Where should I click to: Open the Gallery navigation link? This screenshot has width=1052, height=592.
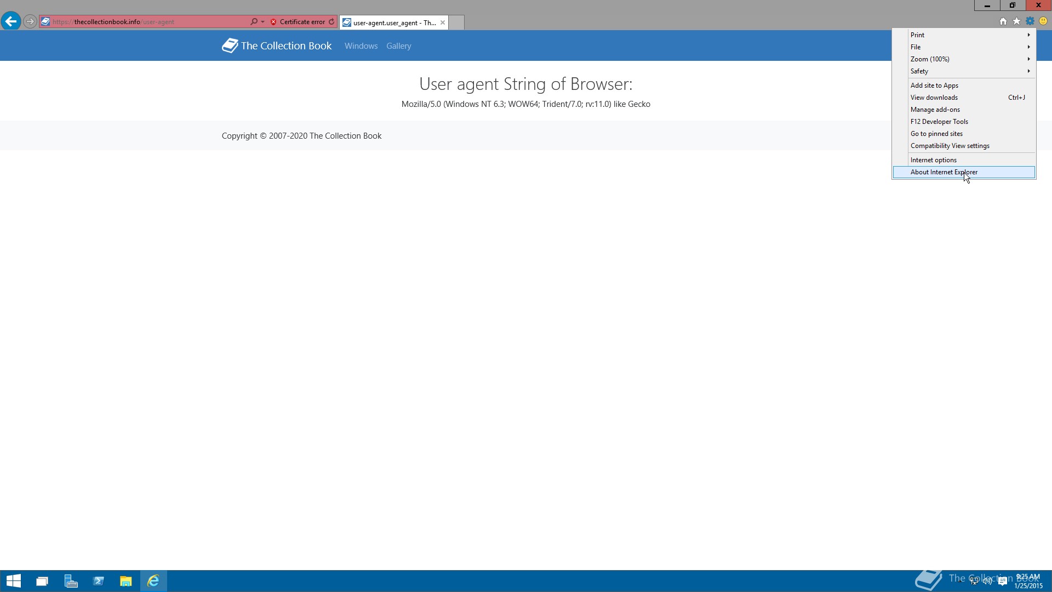click(398, 46)
